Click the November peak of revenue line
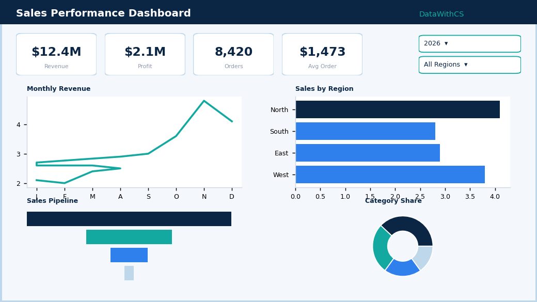The width and height of the screenshot is (537, 302). click(x=204, y=101)
